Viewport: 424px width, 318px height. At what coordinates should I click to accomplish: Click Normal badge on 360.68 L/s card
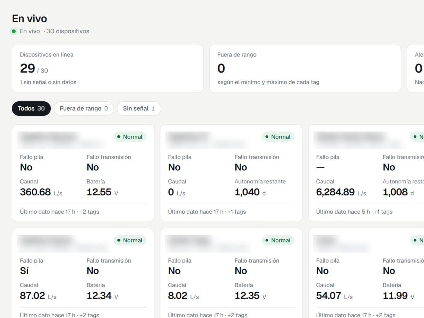tap(130, 137)
